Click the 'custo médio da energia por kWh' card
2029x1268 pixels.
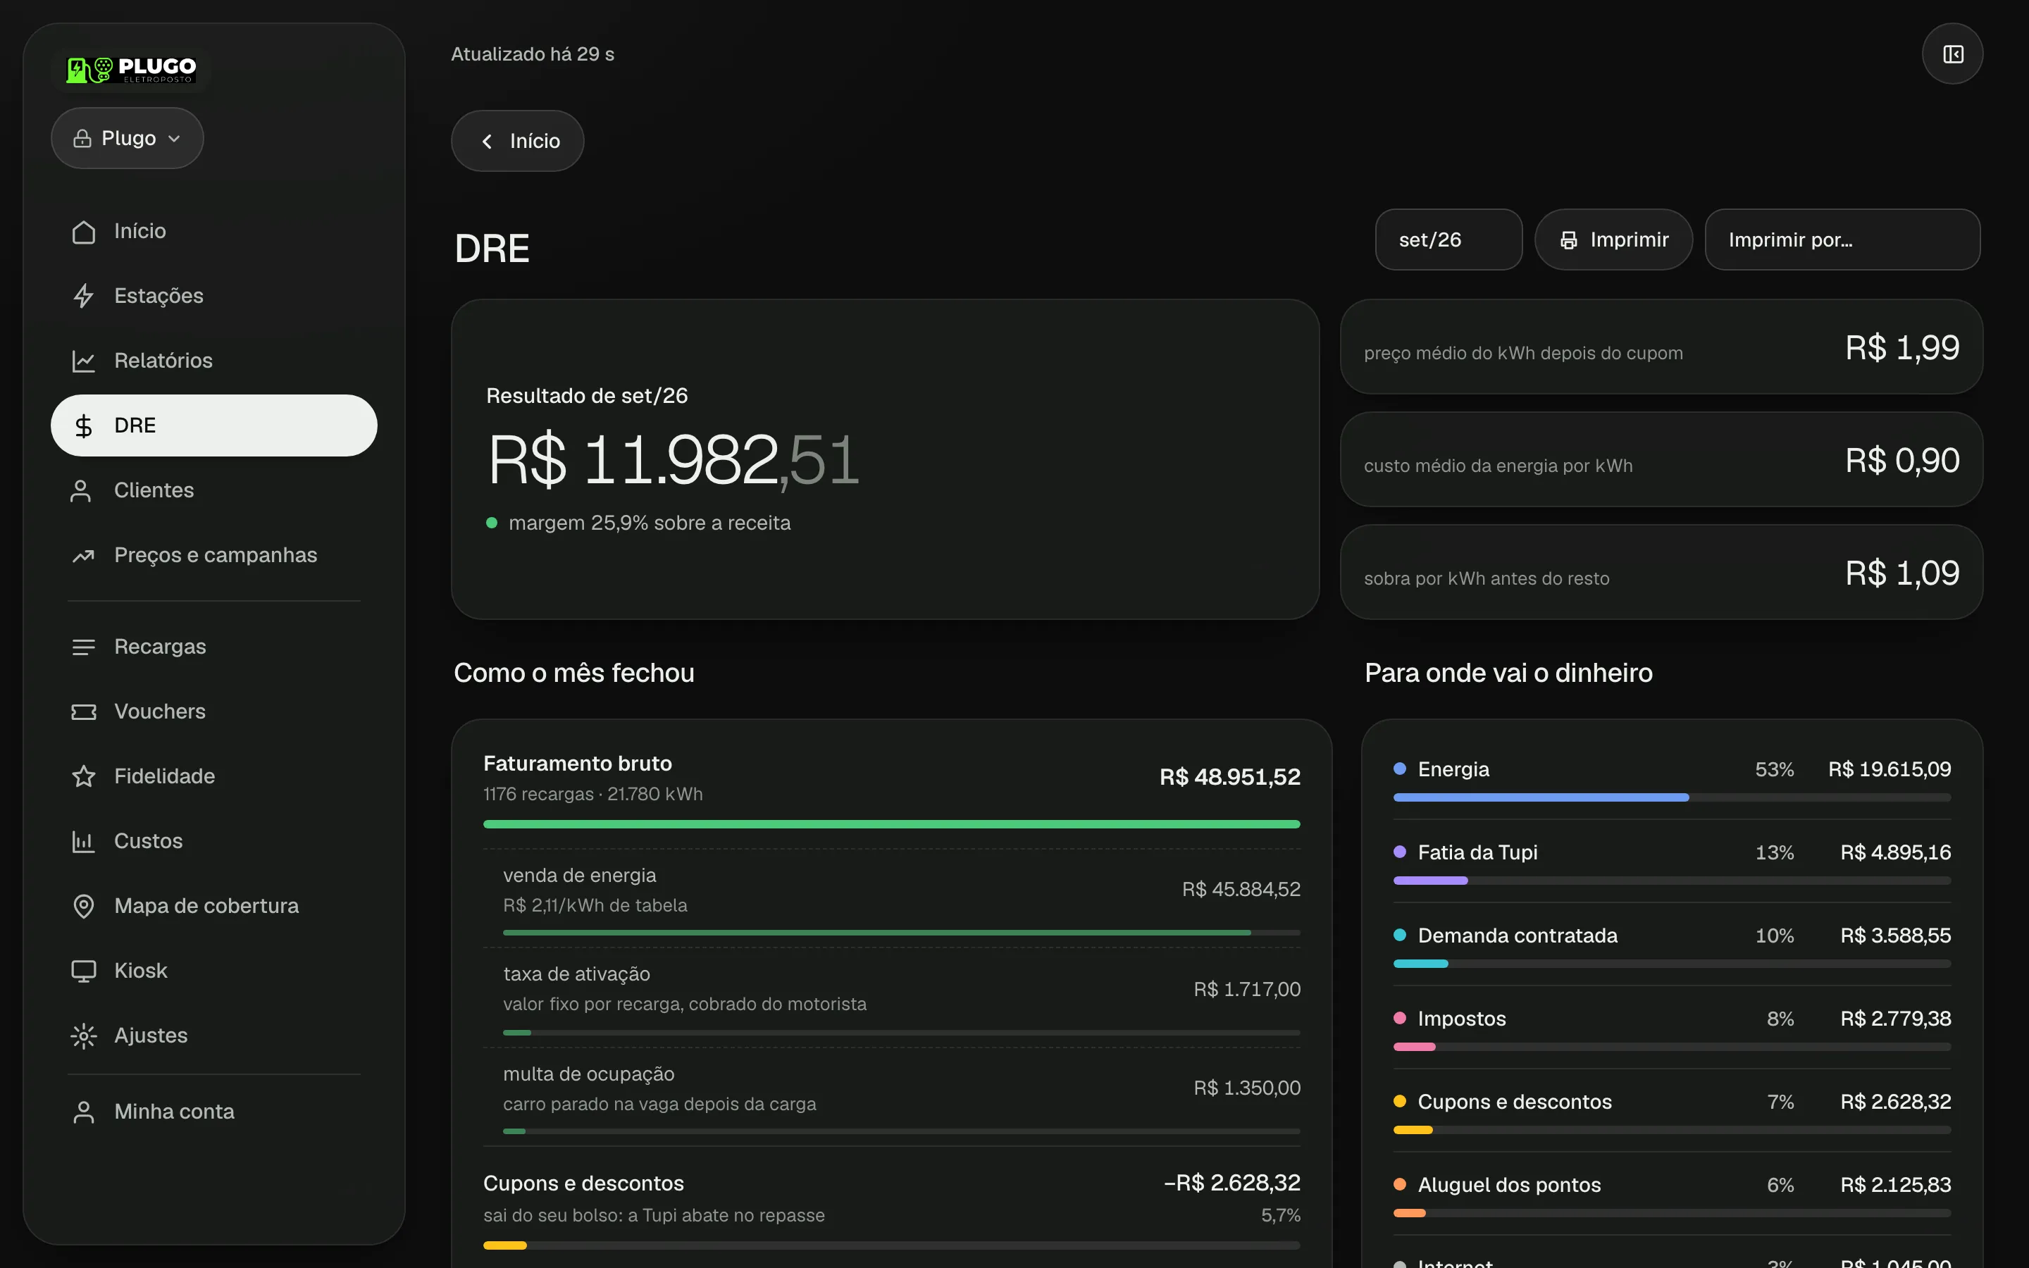(x=1661, y=459)
